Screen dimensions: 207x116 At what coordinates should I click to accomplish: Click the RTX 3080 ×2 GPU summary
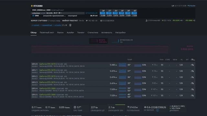[190, 21]
